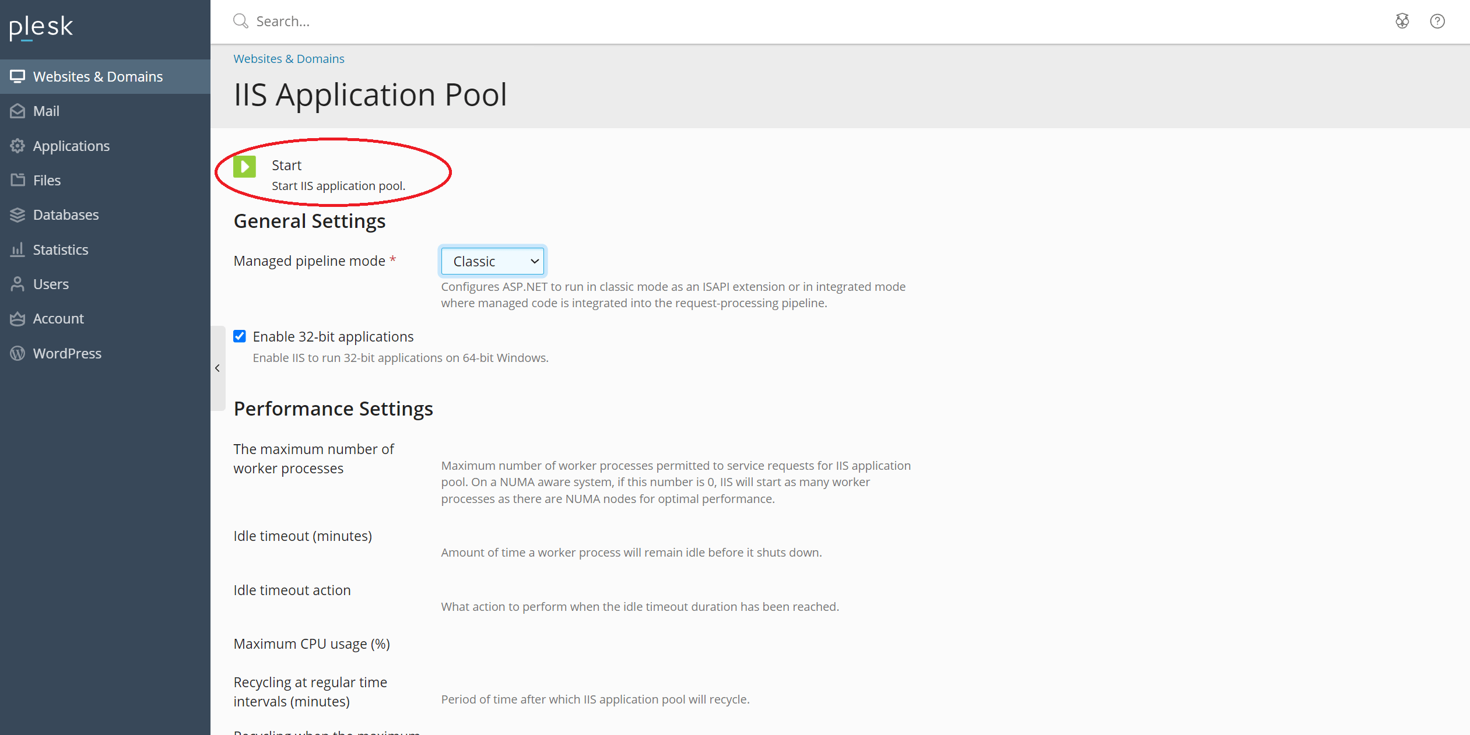The width and height of the screenshot is (1470, 735).
Task: Open Users in the sidebar
Action: [x=105, y=284]
